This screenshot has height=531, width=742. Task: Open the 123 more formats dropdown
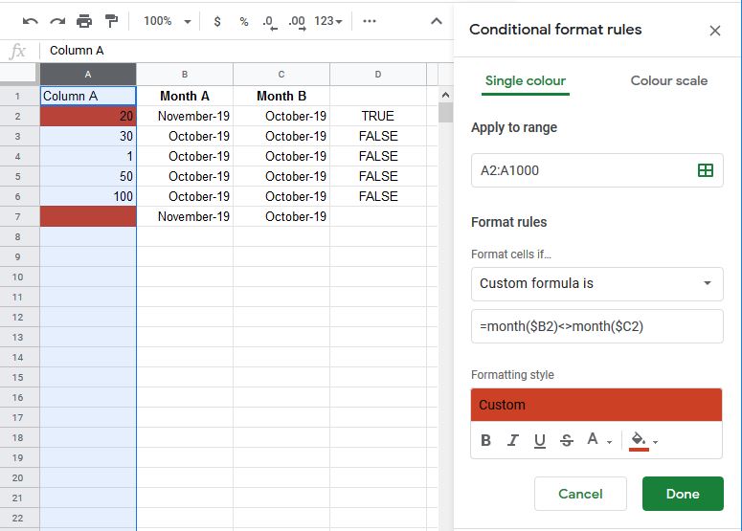[x=328, y=21]
